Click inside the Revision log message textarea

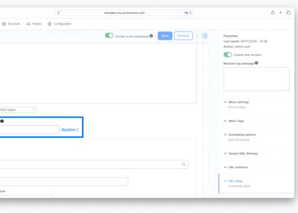coord(256,79)
